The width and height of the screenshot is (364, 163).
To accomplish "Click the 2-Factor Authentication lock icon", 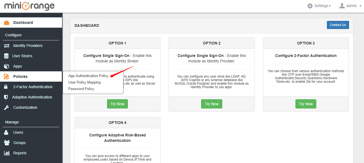I will click(6, 87).
